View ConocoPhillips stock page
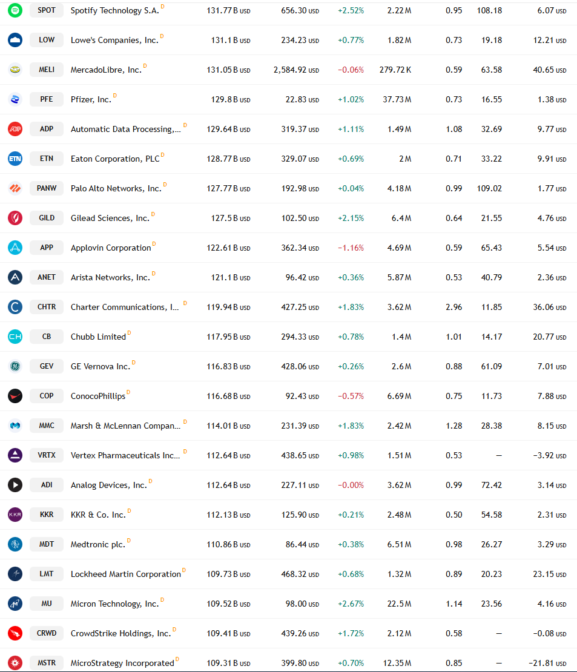Image resolution: width=577 pixels, height=672 pixels. (x=98, y=396)
